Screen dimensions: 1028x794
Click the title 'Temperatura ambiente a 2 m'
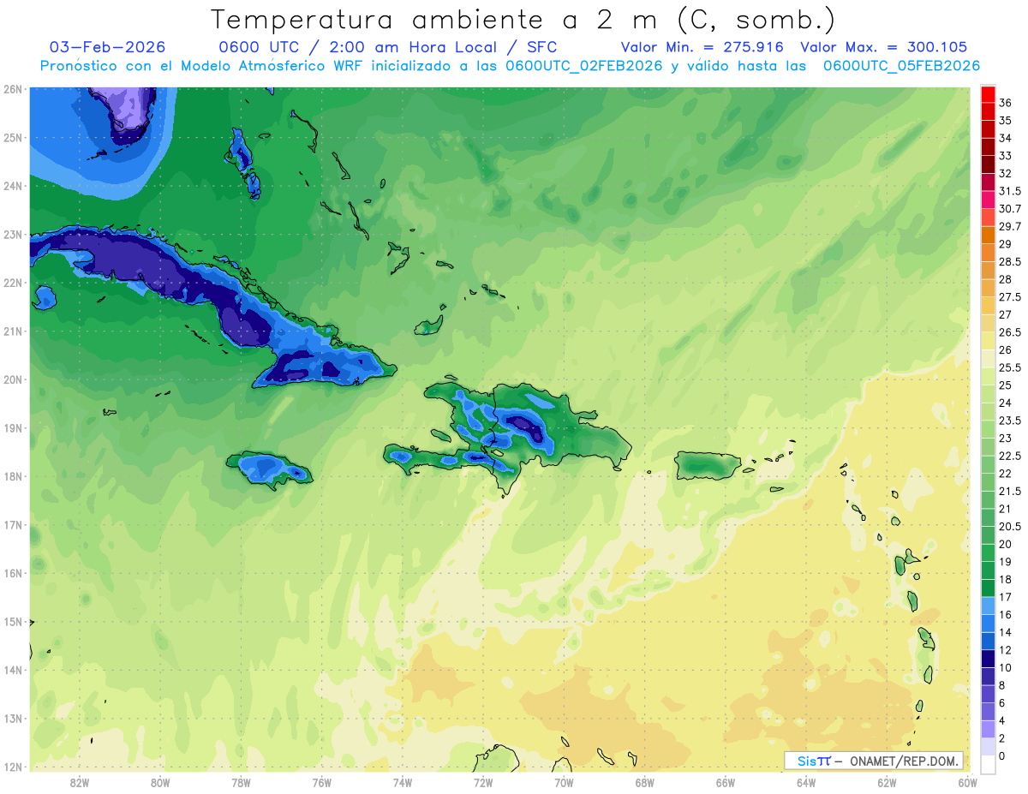(439, 19)
